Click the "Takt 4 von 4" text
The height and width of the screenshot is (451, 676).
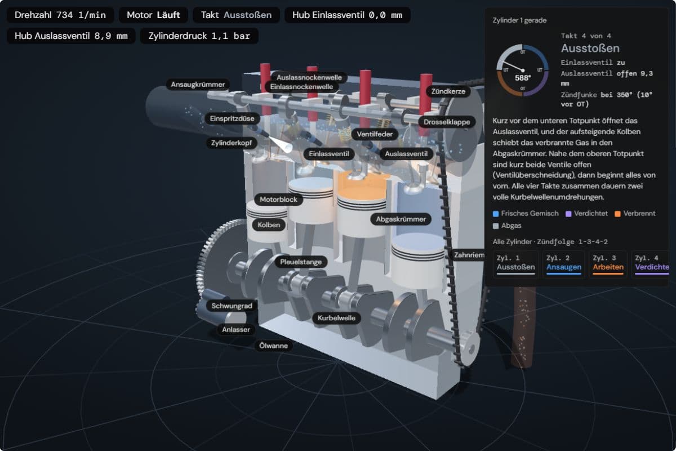[586, 36]
